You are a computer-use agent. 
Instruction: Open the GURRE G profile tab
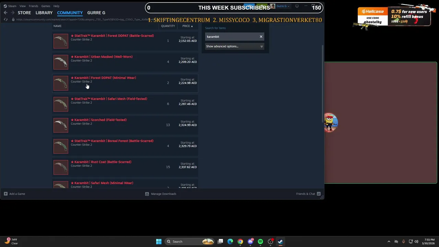point(96,13)
